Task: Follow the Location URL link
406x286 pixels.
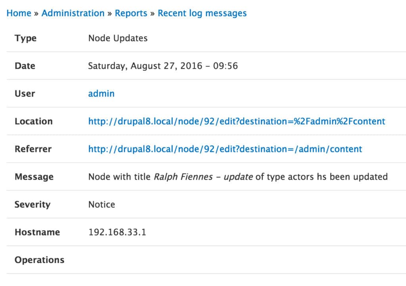Action: point(236,121)
